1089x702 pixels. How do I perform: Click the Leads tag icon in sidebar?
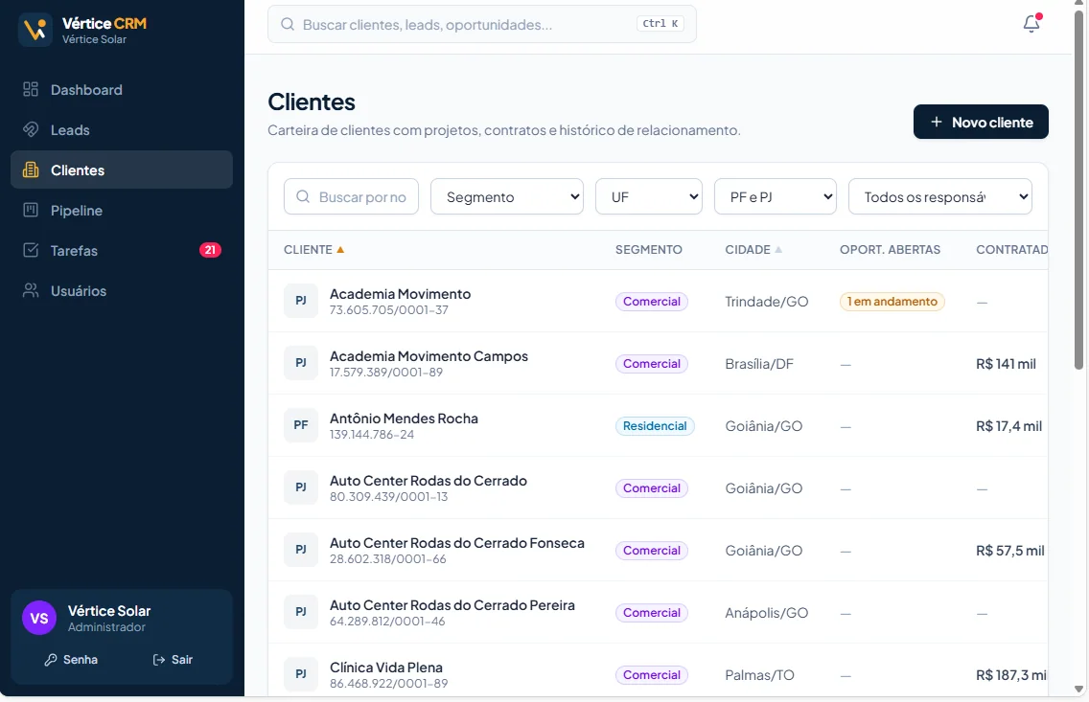(x=31, y=129)
